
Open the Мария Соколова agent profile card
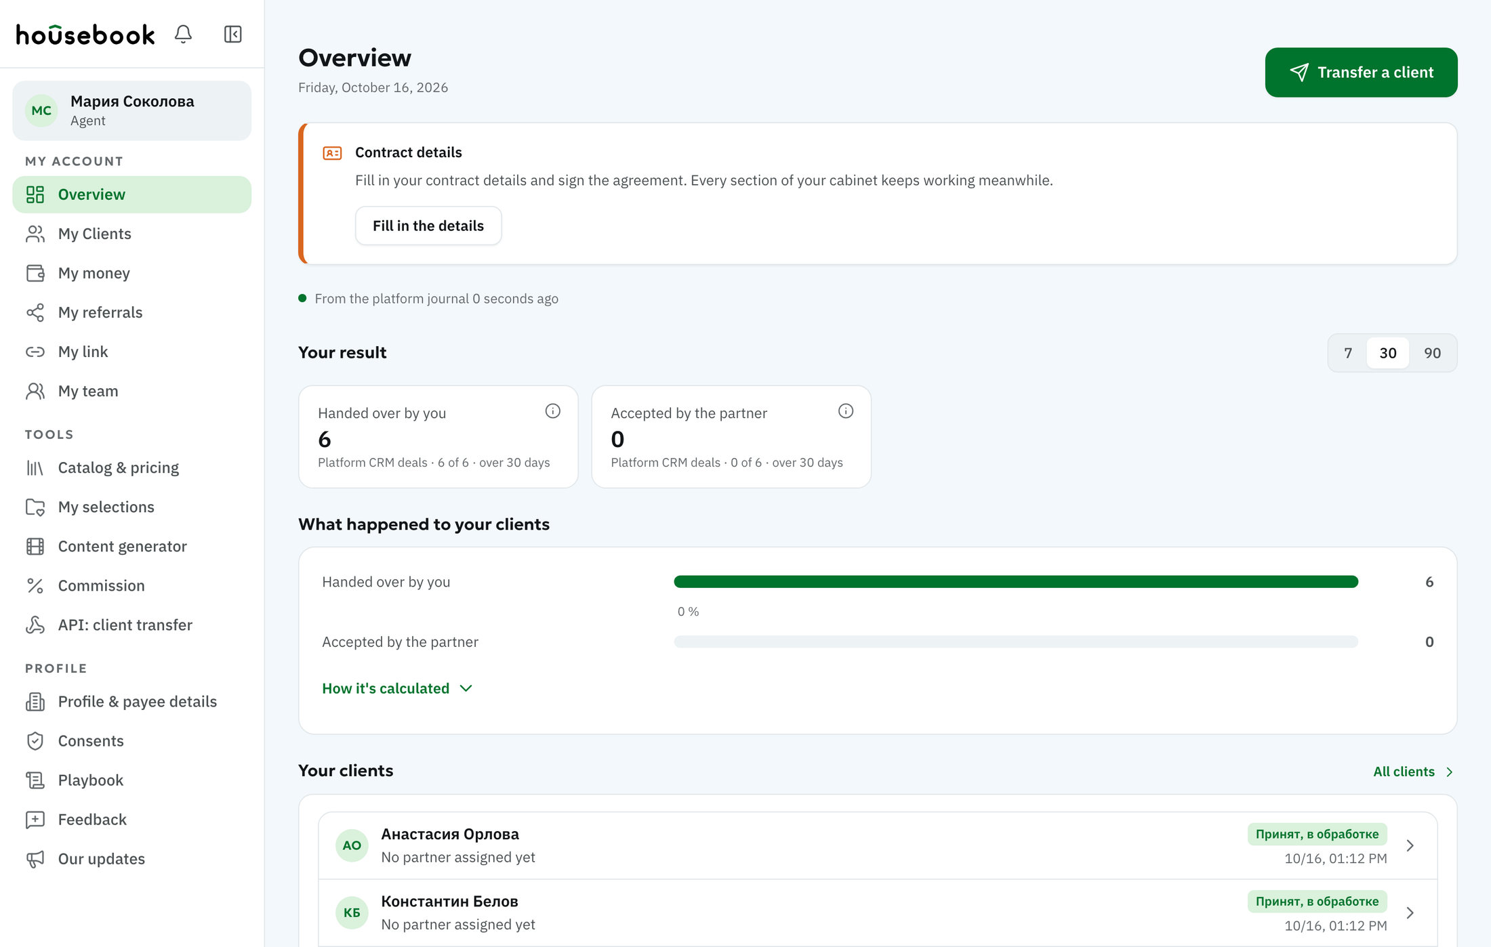(x=131, y=110)
